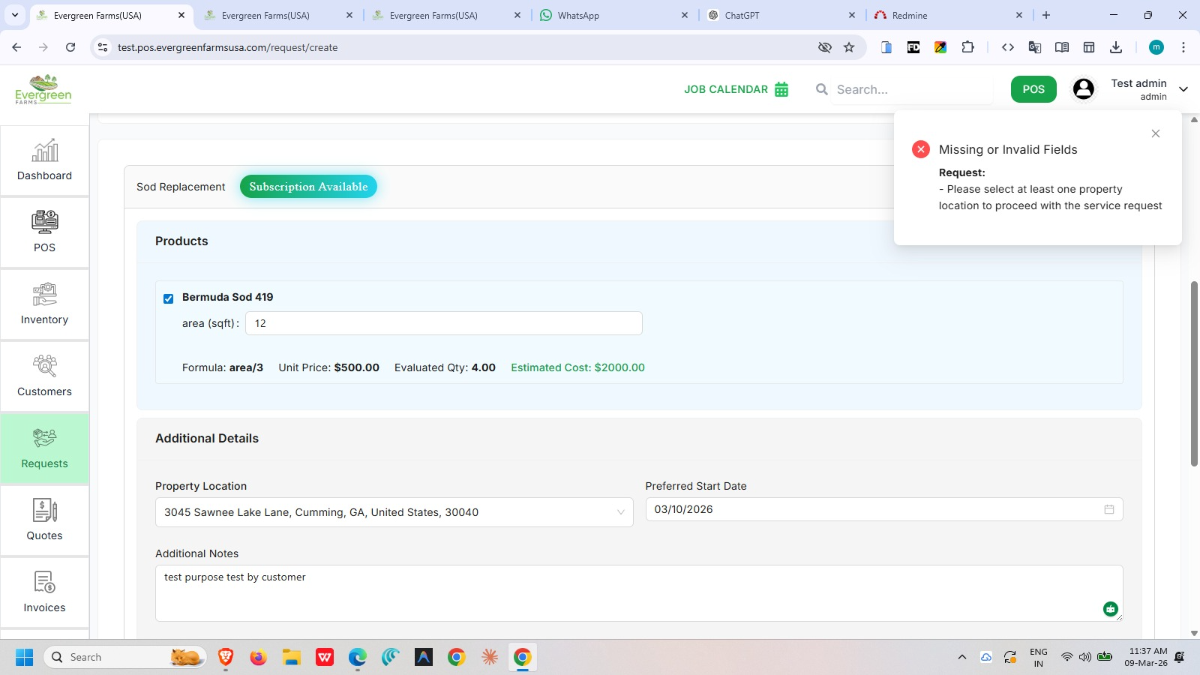Open the Dashboard sidebar icon
Screen dimensions: 1200x675
pos(44,152)
